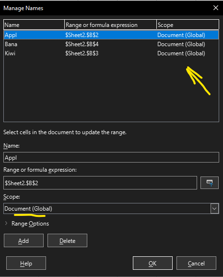Click Kiwi's Document (Global) scope cell
Image resolution: width=223 pixels, height=277 pixels.
coord(181,53)
